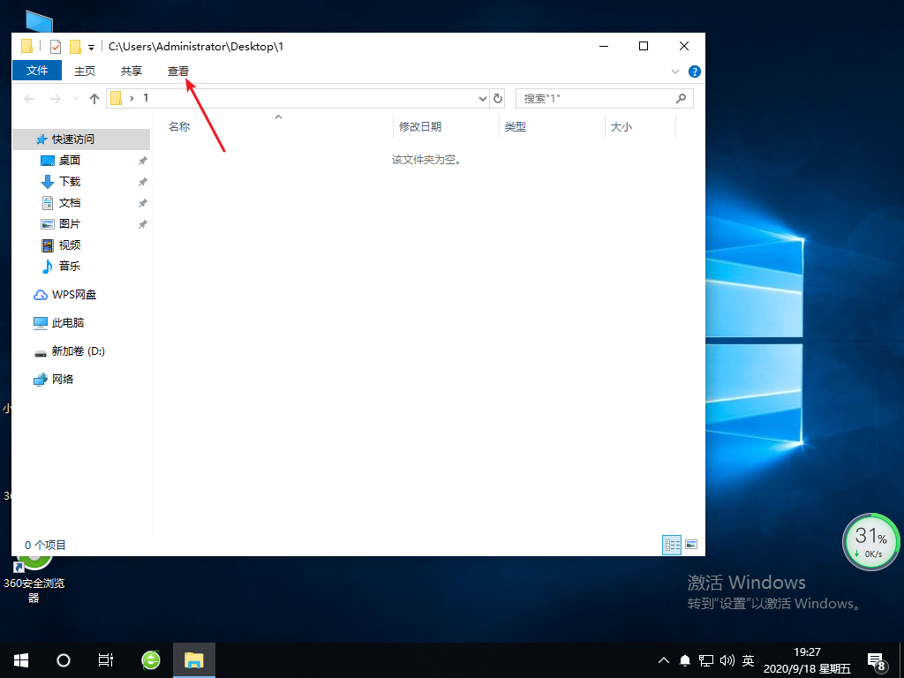Click the 360 speed ball showing 31%
This screenshot has height=678, width=904.
click(870, 539)
